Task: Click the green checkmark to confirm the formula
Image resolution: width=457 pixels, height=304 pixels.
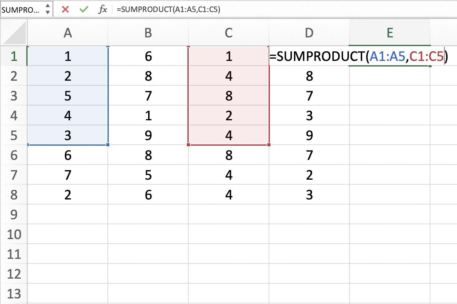Action: [x=83, y=9]
